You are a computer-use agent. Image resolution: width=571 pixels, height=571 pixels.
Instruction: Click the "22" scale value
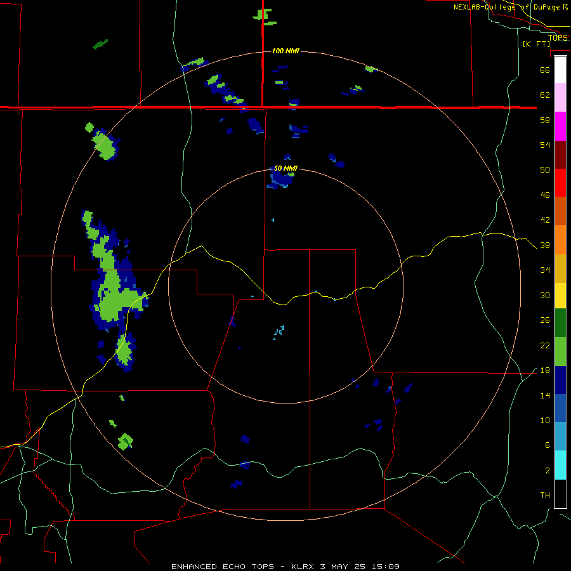tap(545, 346)
